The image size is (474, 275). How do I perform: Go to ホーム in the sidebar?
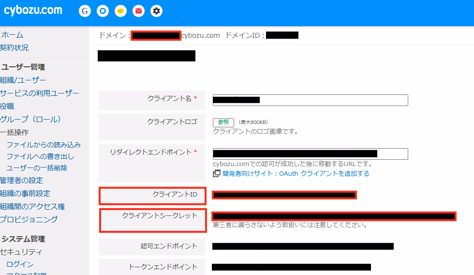[x=12, y=35]
